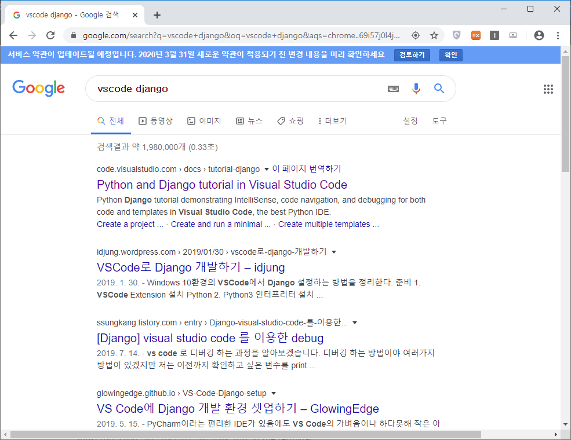Click the horizontal scrollbar thumb
This screenshot has height=440, width=571.
246,435
